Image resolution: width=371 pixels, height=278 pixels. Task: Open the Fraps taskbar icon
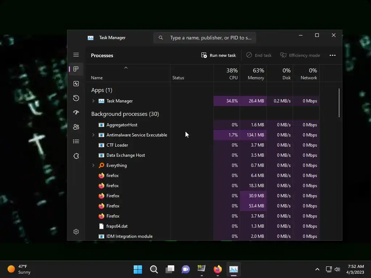tap(201, 269)
